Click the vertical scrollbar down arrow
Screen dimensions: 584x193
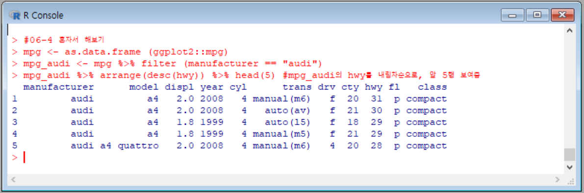(x=569, y=168)
